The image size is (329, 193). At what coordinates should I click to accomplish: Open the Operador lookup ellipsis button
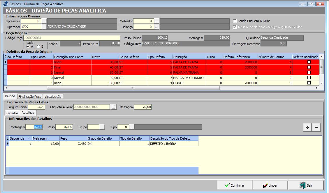tap(44, 27)
